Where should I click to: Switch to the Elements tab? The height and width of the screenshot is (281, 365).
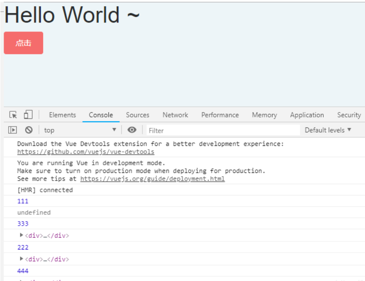tap(62, 115)
